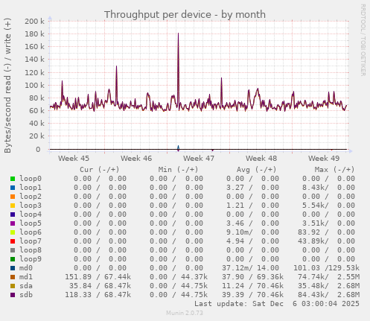370x321 pixels.
Task: Click the dark blue loop4 legend swatch
Action: (13, 214)
